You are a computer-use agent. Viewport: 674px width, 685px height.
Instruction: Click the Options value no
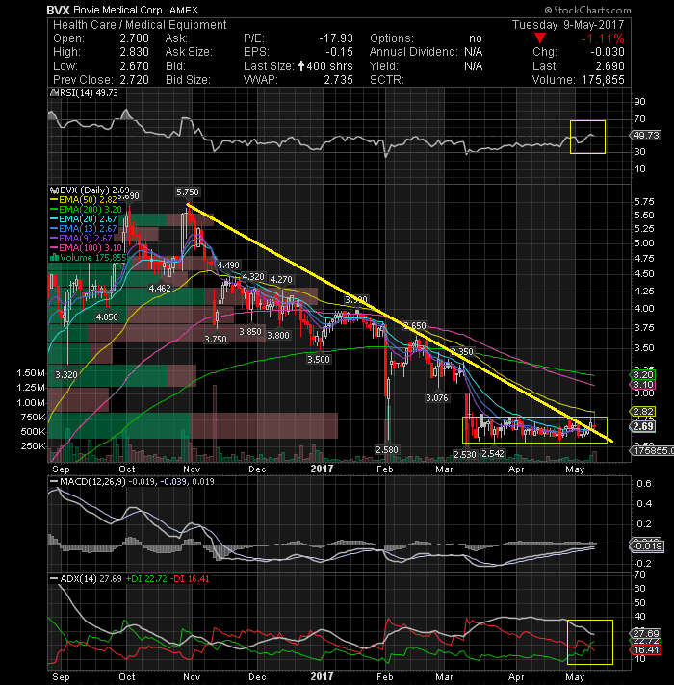(475, 38)
